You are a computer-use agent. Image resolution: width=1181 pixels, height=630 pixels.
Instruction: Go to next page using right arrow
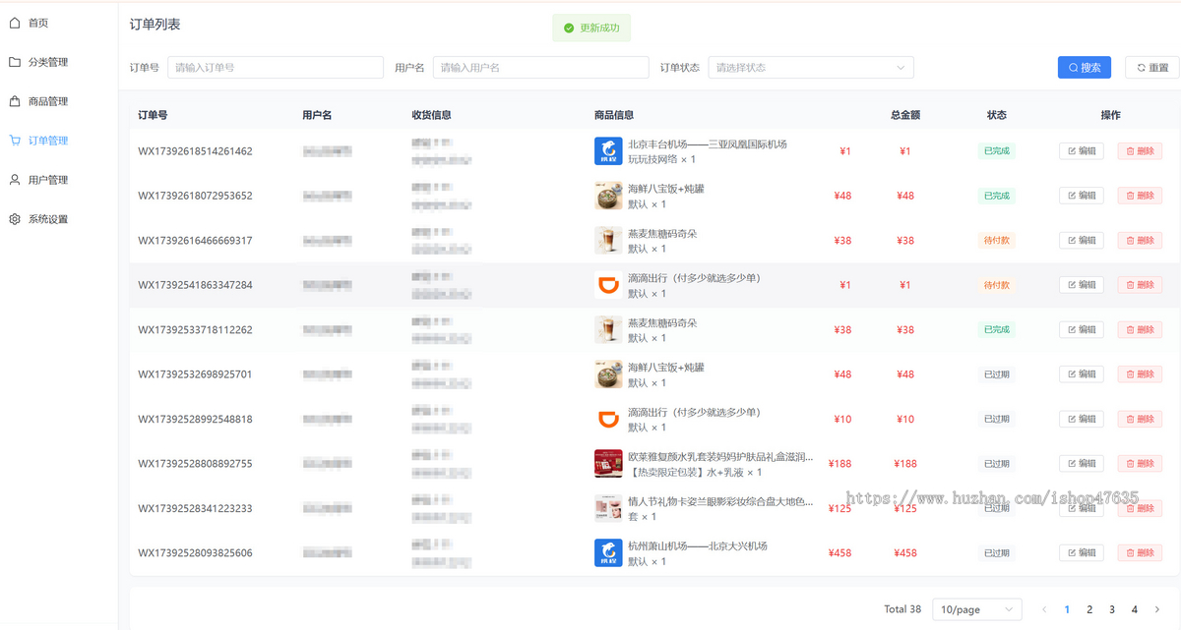(x=1156, y=609)
